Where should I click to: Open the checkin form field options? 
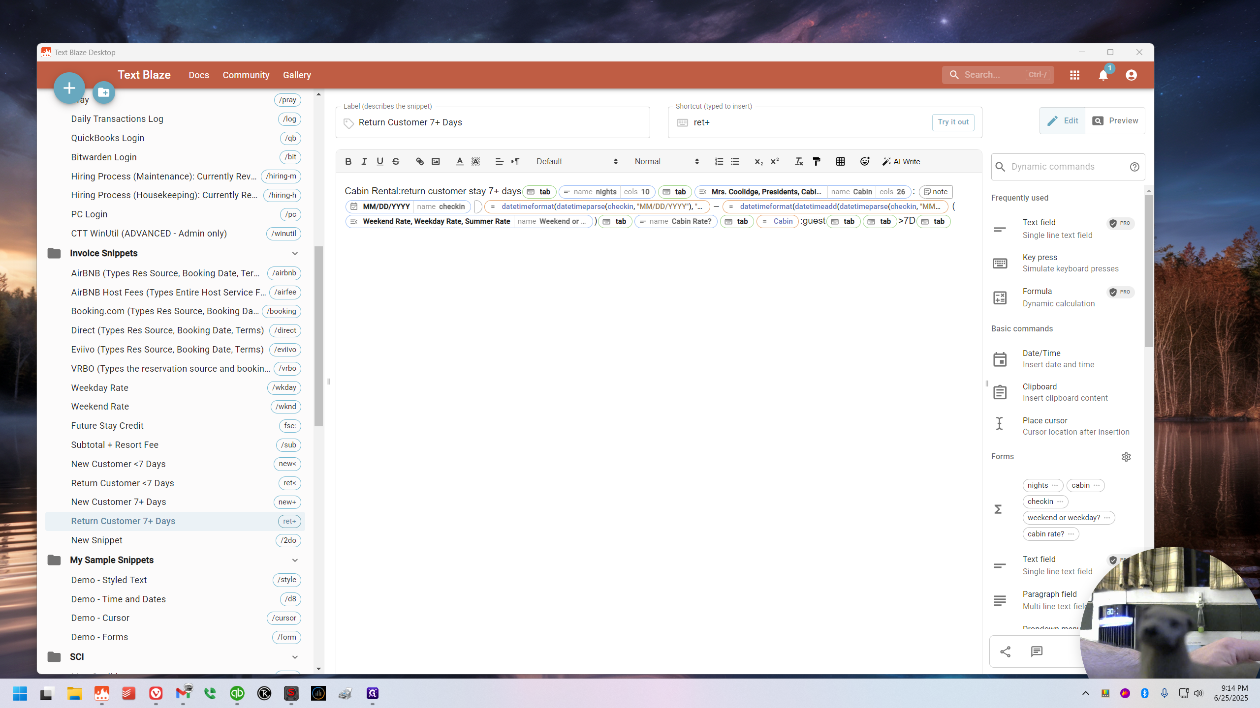coord(1060,501)
